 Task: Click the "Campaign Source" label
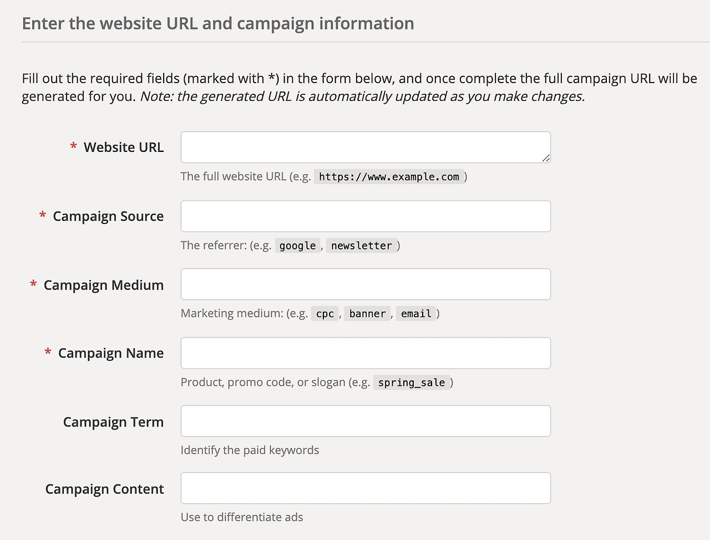[108, 216]
